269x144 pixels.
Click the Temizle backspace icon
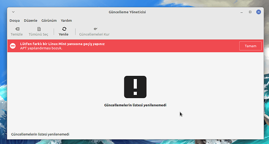pos(17,29)
